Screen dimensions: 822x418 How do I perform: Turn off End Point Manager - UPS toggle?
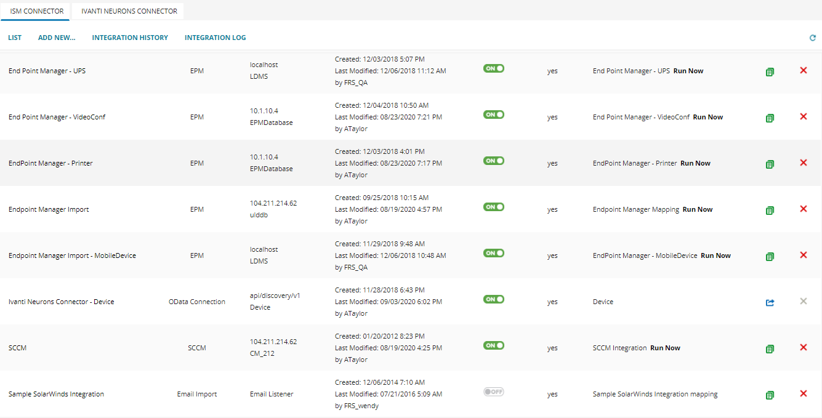click(x=494, y=68)
